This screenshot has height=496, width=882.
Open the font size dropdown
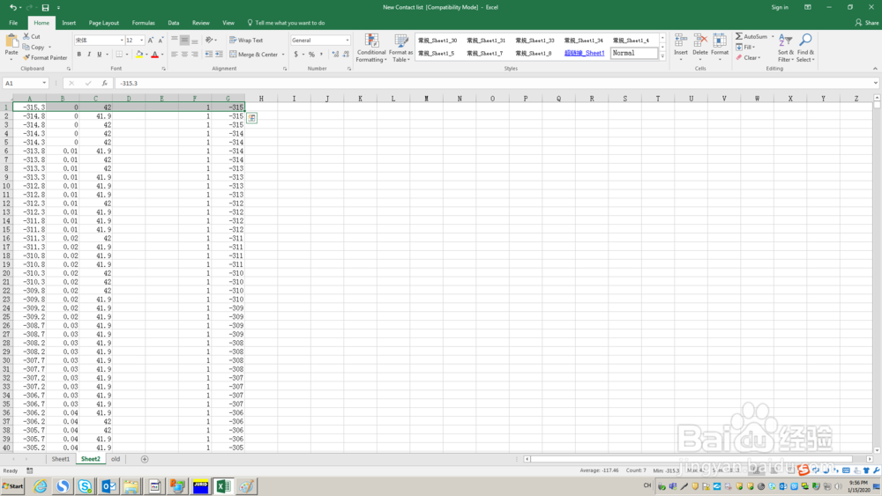pos(141,41)
